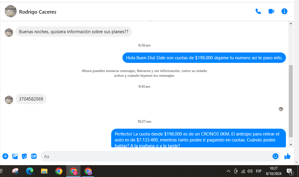Image resolution: width=299 pixels, height=177 pixels.
Task: Open the conversation information panel
Action: click(x=284, y=11)
